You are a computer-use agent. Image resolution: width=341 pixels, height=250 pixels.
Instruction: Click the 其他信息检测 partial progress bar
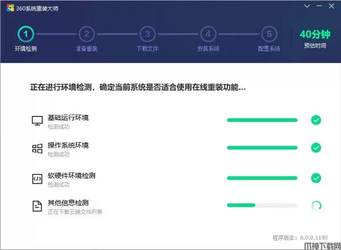(x=262, y=205)
